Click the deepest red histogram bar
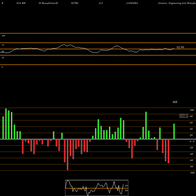The height and width of the screenshot is (196, 196). point(67,154)
